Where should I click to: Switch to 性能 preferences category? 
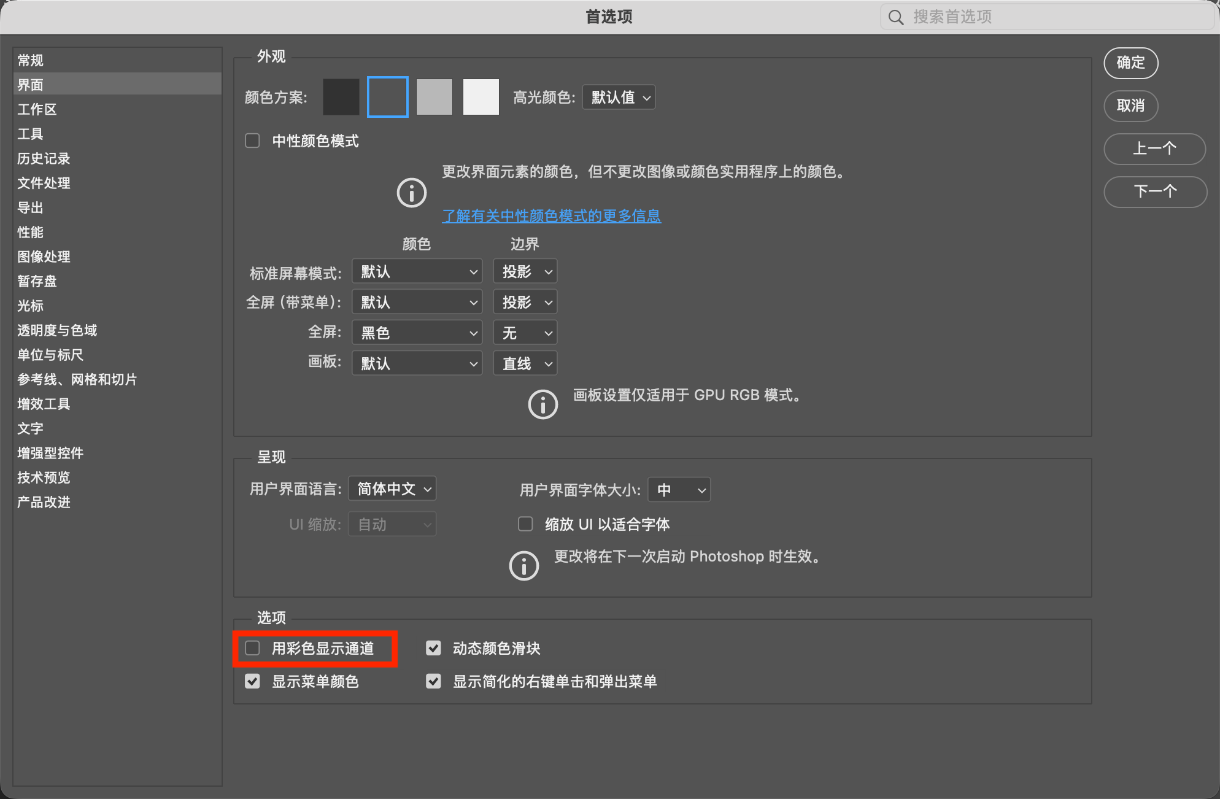click(31, 232)
